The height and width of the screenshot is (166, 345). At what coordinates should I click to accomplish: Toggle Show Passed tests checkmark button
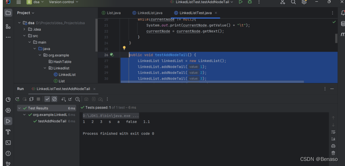point(47,99)
